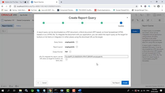Open help for the Query Name field
This screenshot has height=93, width=165.
point(77,42)
